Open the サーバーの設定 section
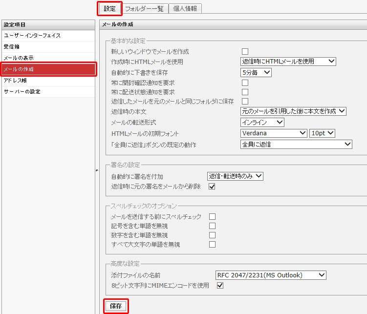The width and height of the screenshot is (367, 314). coord(47,91)
